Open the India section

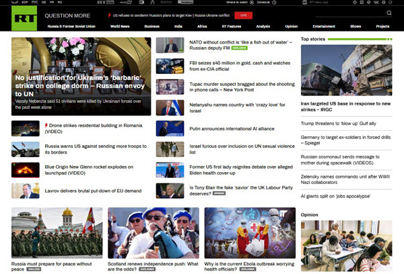(178, 26)
